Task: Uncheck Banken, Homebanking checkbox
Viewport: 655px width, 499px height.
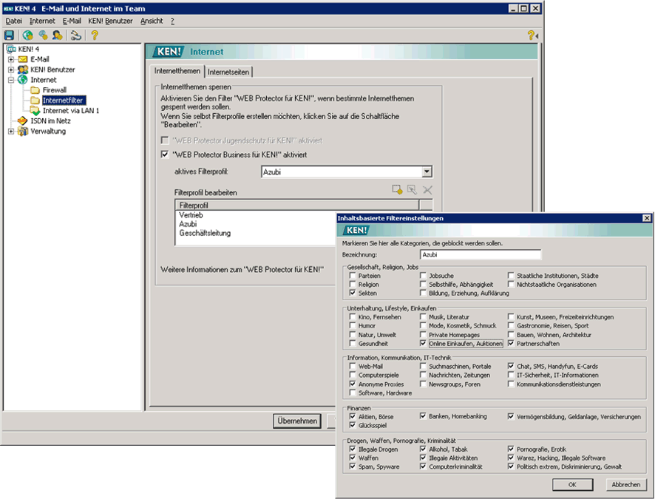Action: 423,416
